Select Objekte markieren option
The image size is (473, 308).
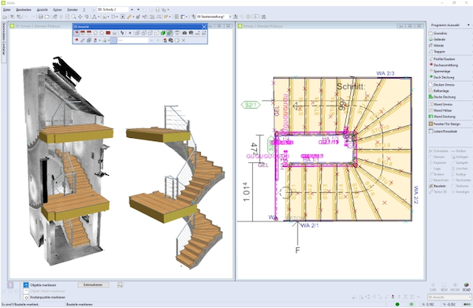(43, 285)
